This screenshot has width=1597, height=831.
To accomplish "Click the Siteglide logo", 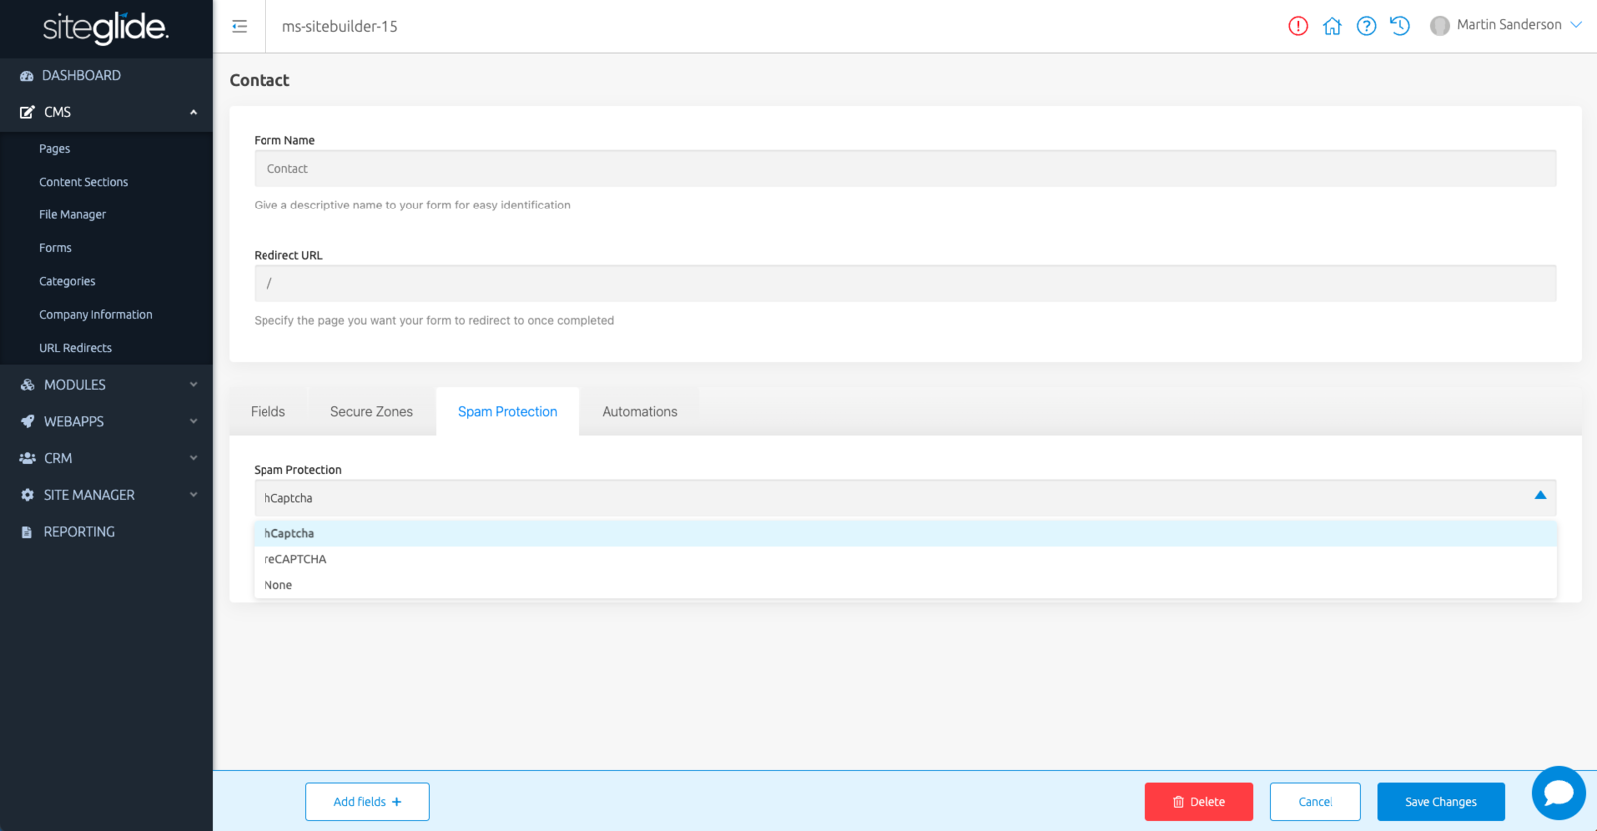I will coord(105,28).
